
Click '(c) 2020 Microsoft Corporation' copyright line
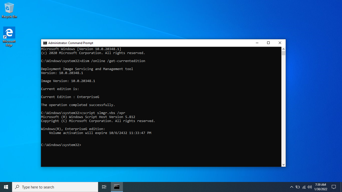[x=93, y=53]
